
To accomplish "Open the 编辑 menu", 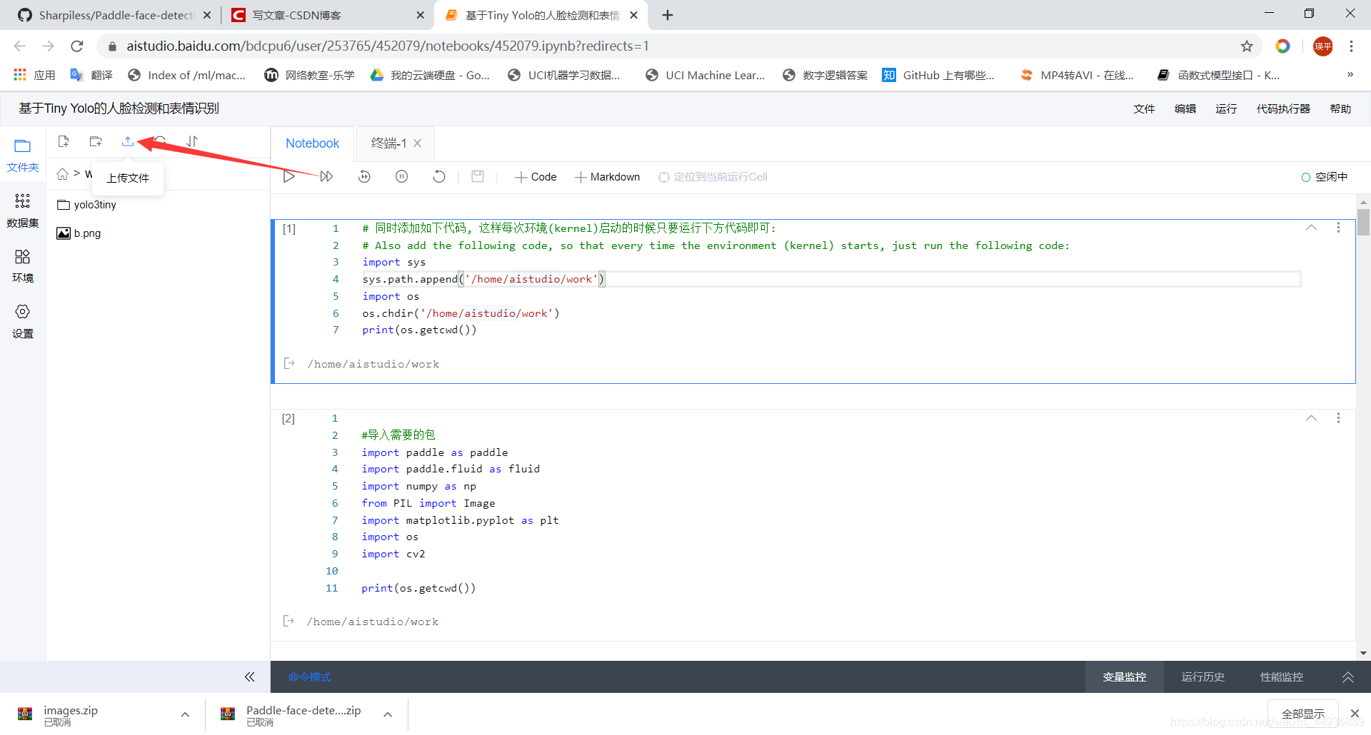I will (1185, 108).
